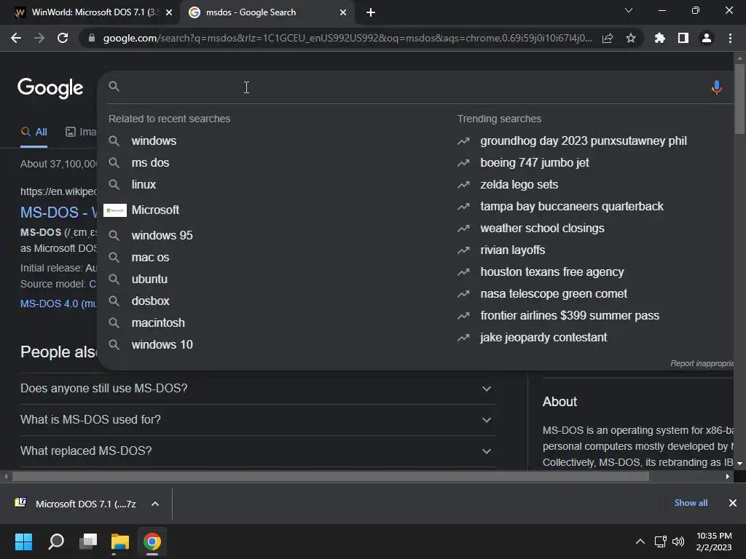The height and width of the screenshot is (559, 746).
Task: Click inside the Google search box
Action: 409,87
